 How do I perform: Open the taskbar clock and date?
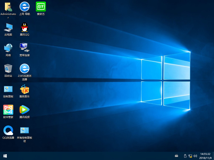205,156
